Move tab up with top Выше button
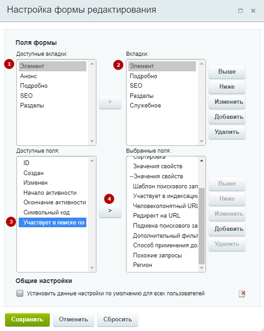 point(227,72)
